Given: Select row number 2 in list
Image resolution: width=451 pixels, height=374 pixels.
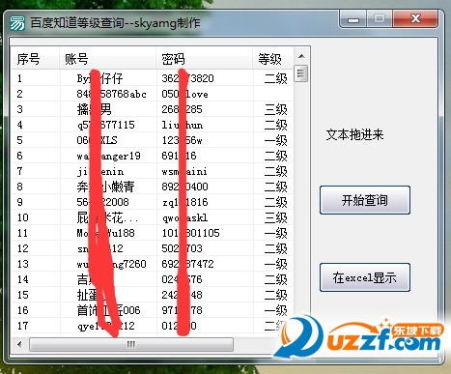Looking at the screenshot, I should (152, 94).
